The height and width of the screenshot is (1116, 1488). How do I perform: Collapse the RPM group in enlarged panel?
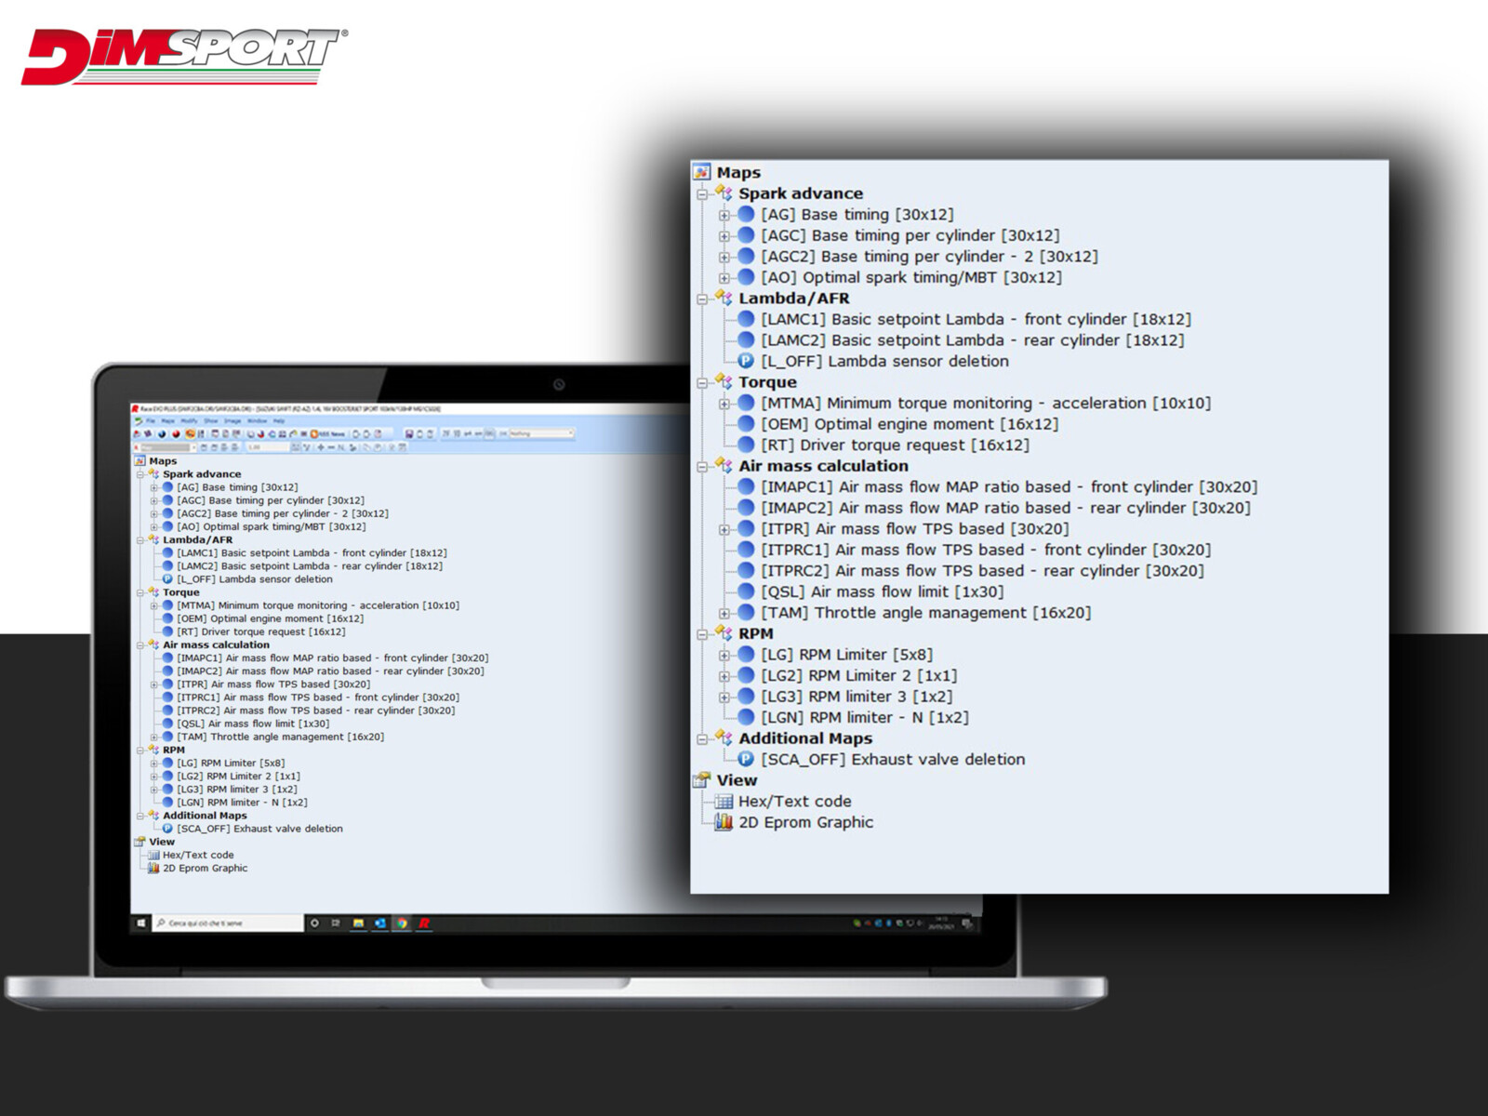703,634
